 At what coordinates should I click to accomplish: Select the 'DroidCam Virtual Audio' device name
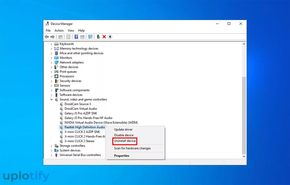(x=81, y=109)
